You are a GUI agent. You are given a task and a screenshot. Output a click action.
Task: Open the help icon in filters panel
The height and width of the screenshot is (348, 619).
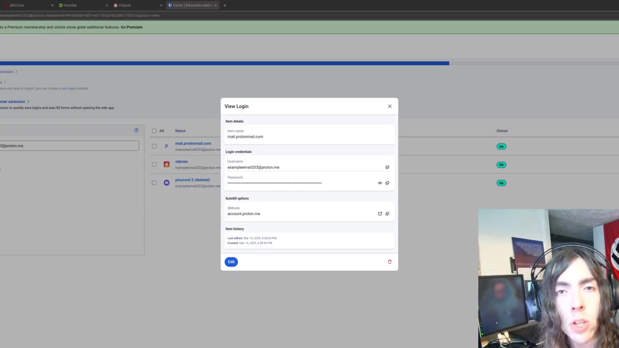point(136,130)
